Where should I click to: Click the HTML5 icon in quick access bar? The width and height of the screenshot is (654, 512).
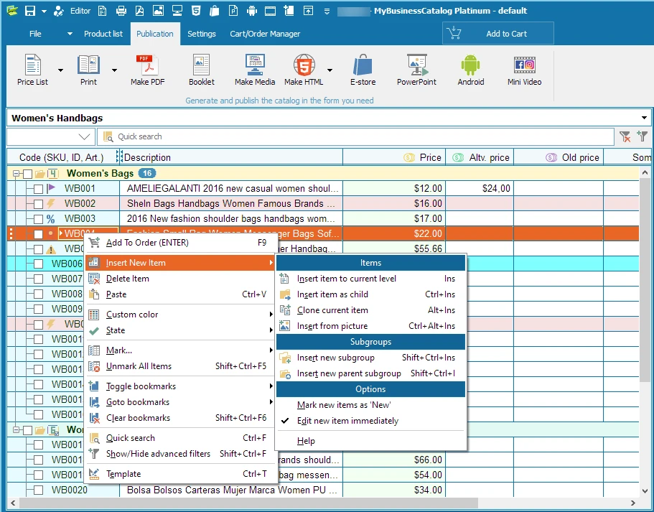click(x=196, y=11)
